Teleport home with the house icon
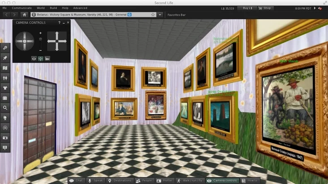Image resolution: width=328 pixels, height=184 pixels. tap(25, 15)
